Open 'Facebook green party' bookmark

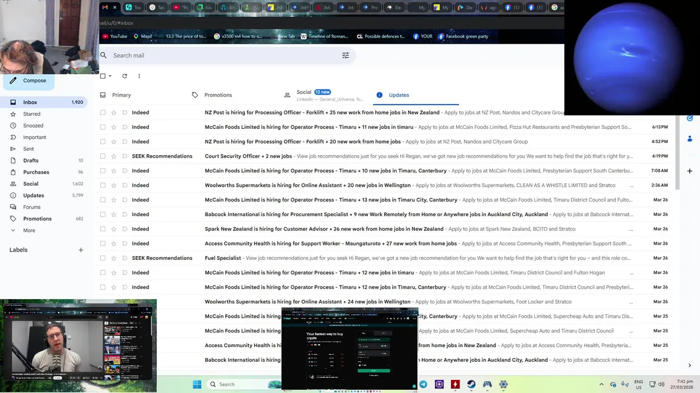pyautogui.click(x=463, y=37)
